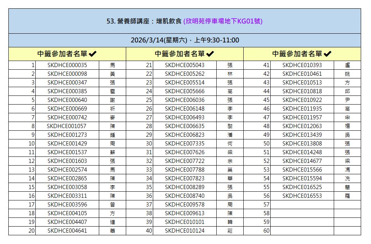
Task: Select cell containing SKDHCE007788
Action: [x=184, y=170]
